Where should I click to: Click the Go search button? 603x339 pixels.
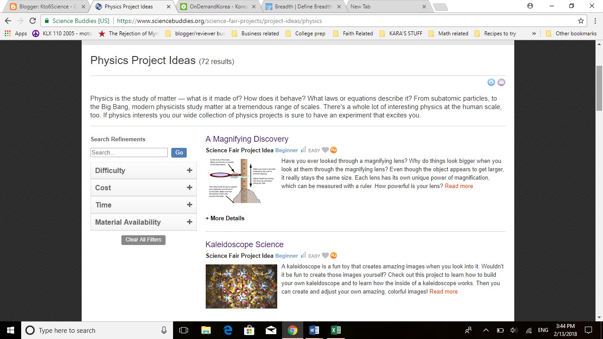tap(179, 153)
